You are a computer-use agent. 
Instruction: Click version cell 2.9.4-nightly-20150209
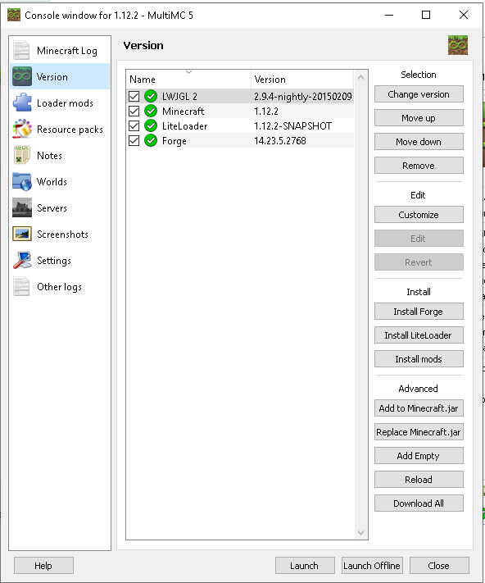click(302, 97)
